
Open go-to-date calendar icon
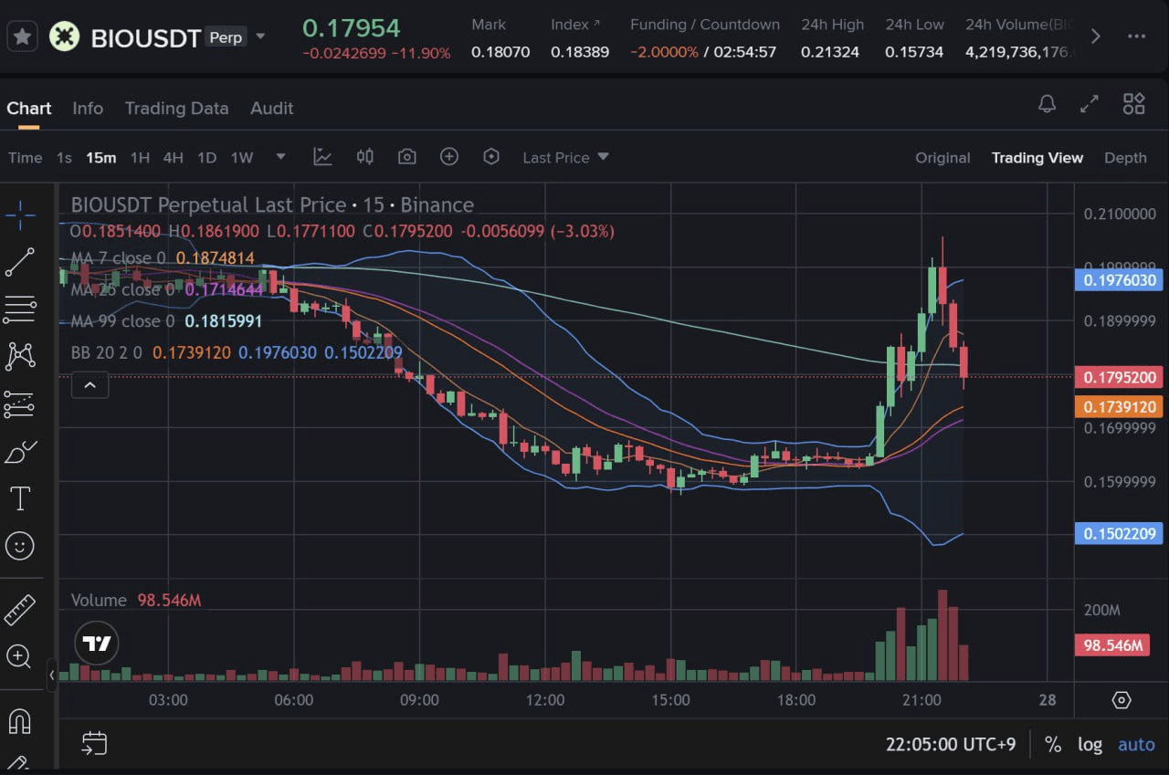(x=94, y=743)
